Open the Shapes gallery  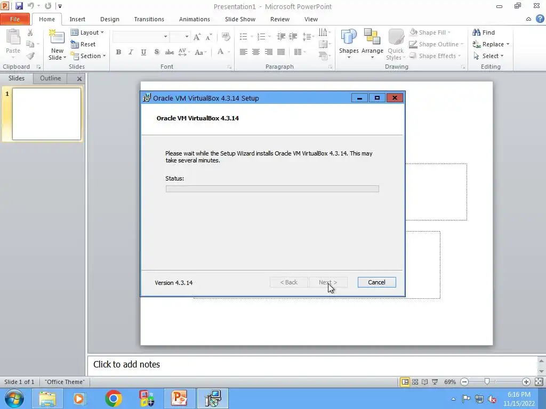coord(349,43)
